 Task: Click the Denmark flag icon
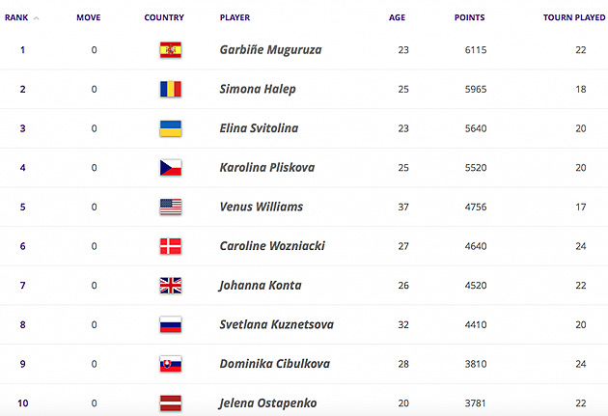(x=171, y=246)
